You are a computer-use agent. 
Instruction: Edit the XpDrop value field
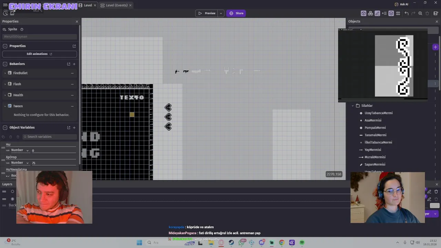(x=54, y=163)
